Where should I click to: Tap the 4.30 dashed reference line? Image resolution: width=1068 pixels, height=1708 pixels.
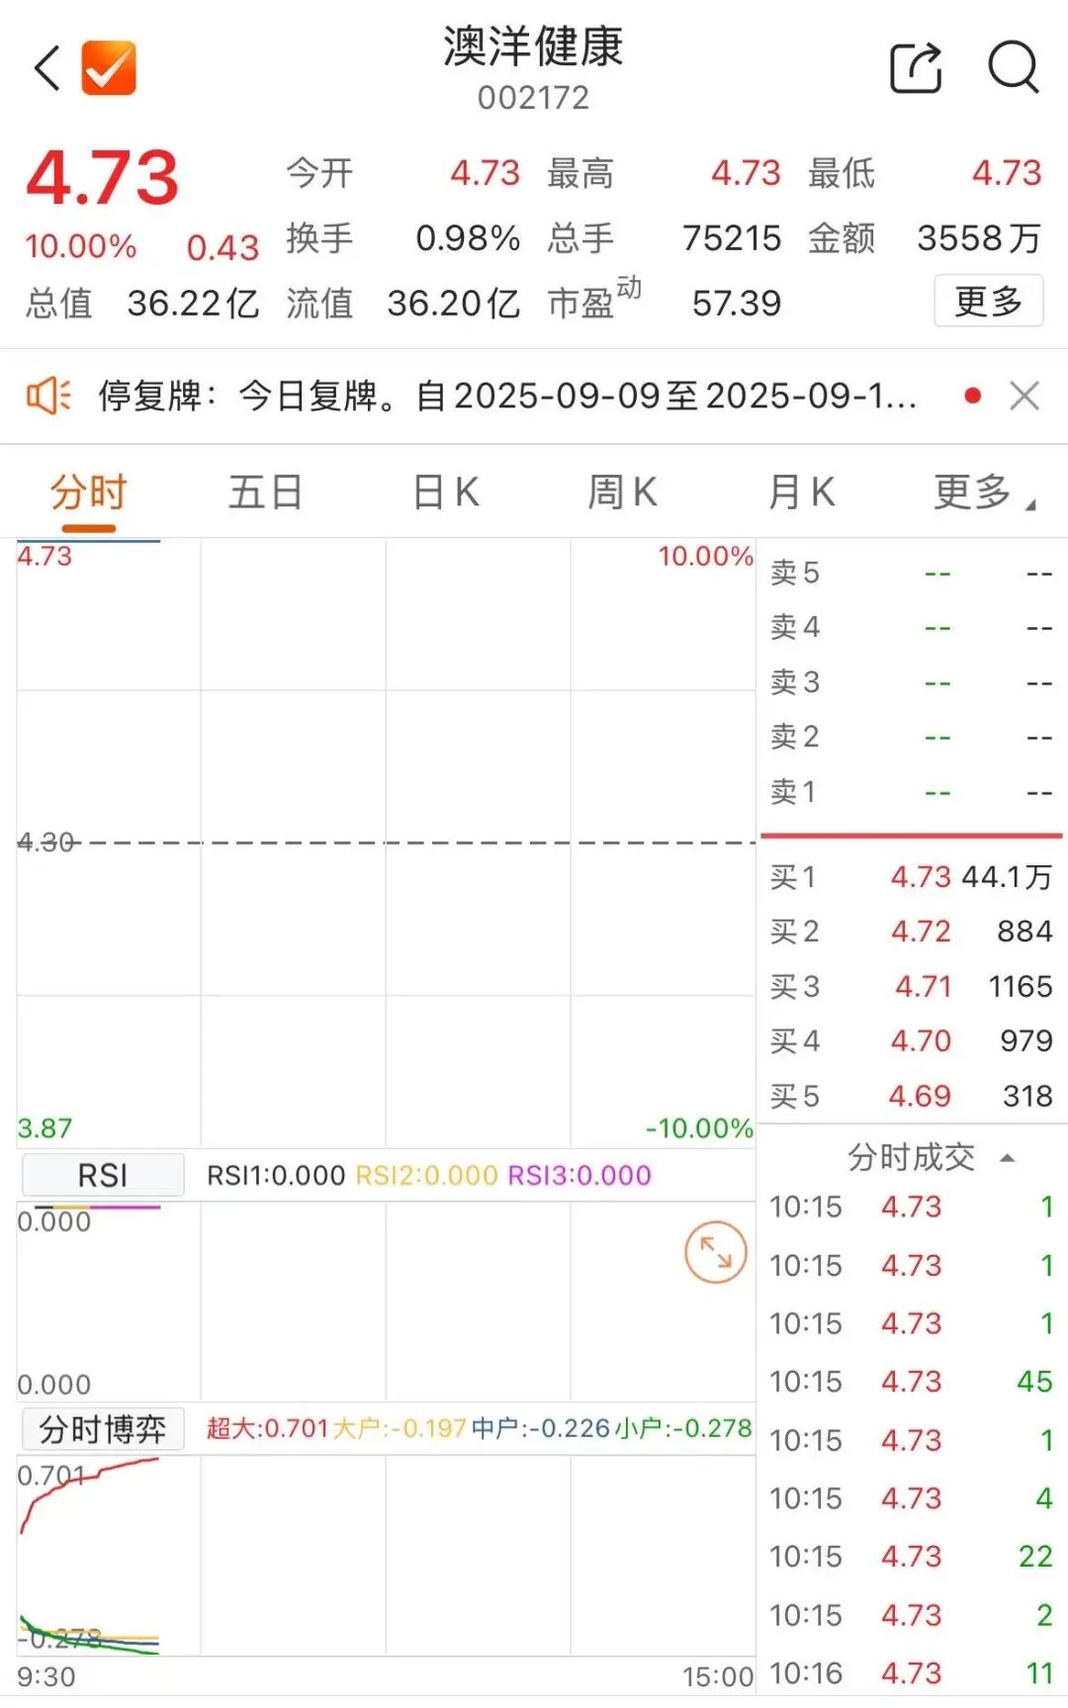[x=388, y=843]
